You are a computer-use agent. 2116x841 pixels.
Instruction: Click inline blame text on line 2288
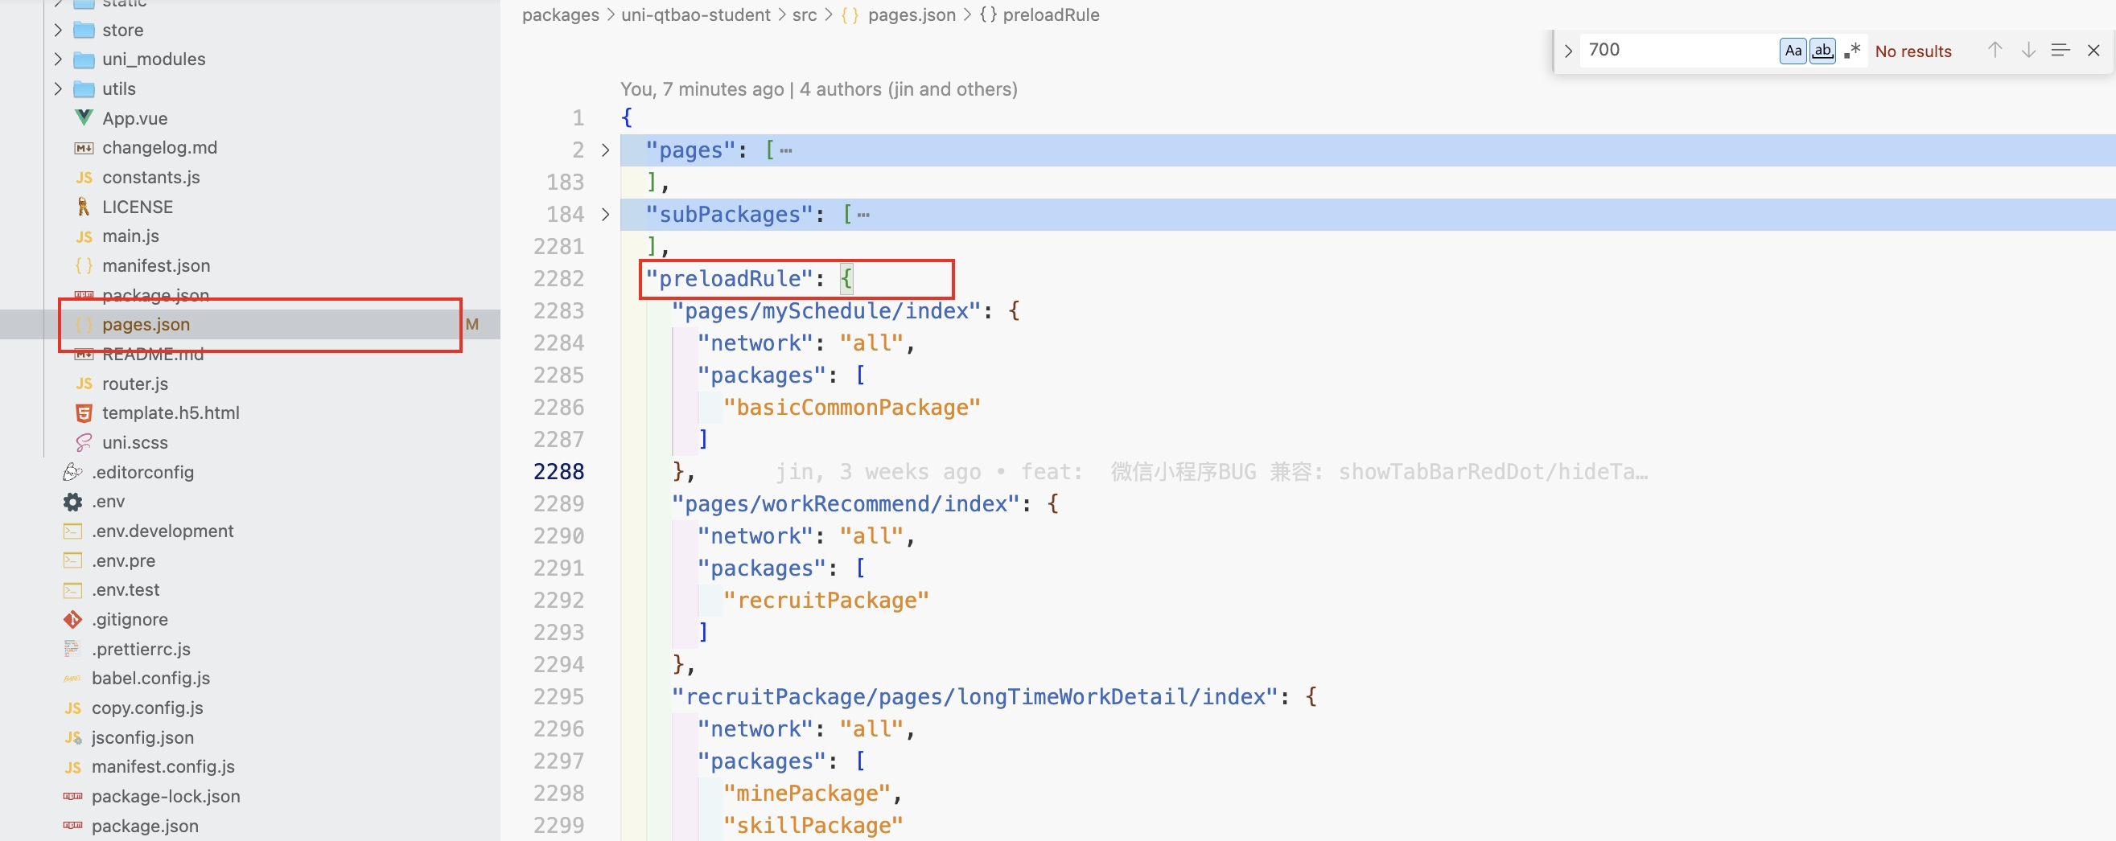pyautogui.click(x=1212, y=472)
